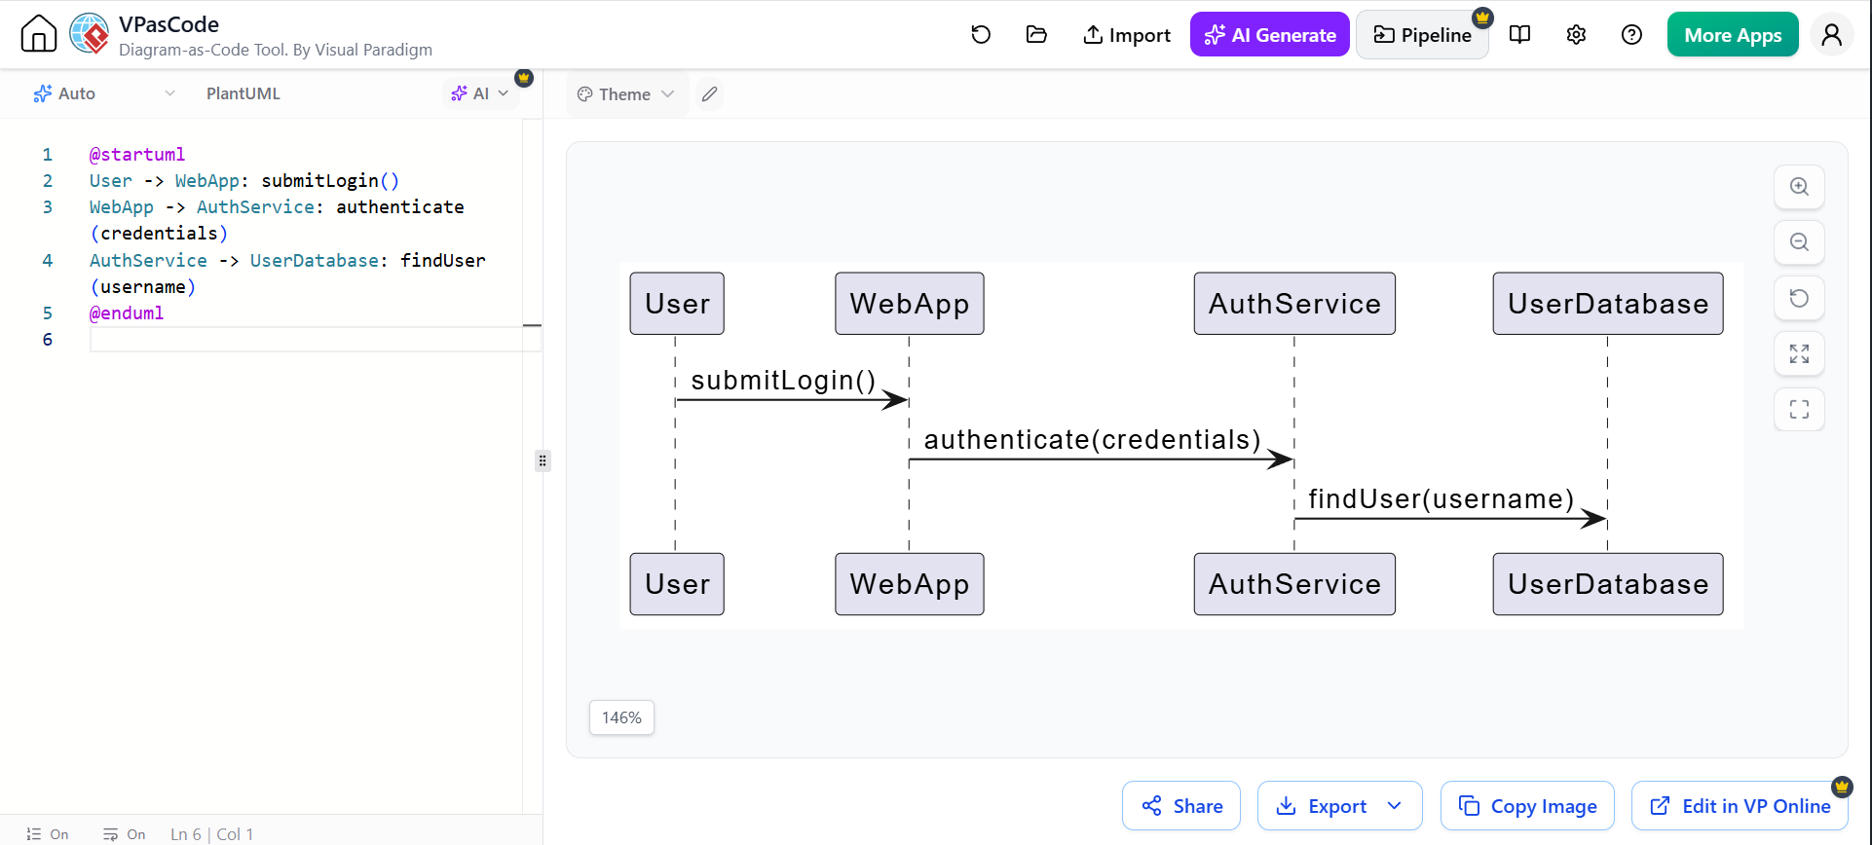Toggle word wrap On in status bar
The width and height of the screenshot is (1872, 845).
click(x=125, y=834)
